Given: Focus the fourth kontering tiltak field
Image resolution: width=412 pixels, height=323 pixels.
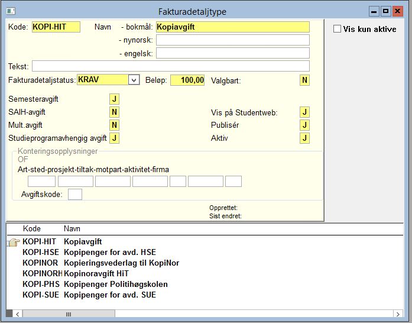Looking at the screenshot, I should pos(150,182).
